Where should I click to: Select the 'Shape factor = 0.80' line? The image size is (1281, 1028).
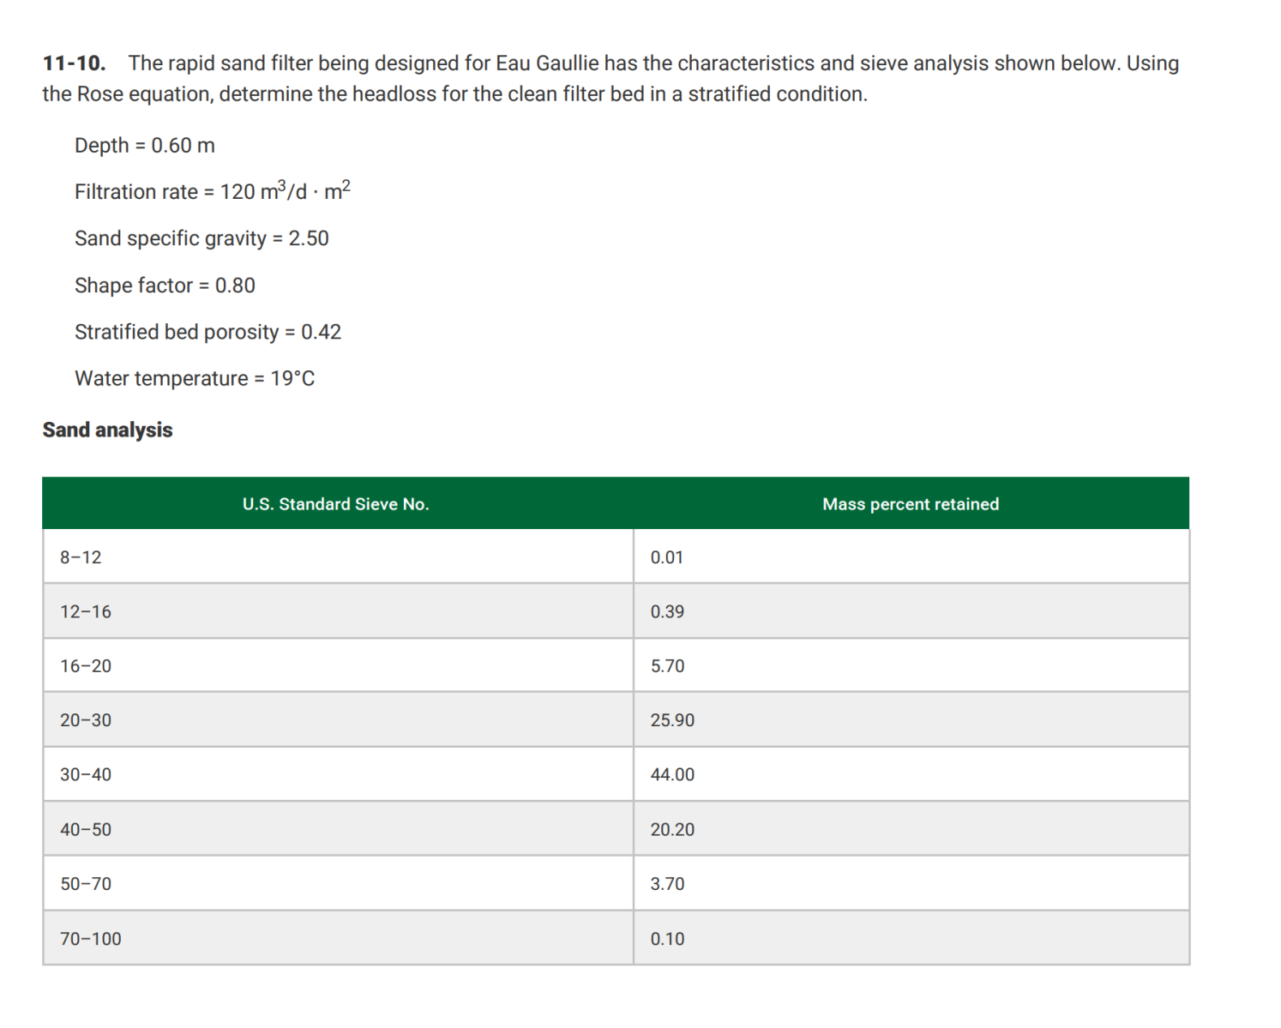tap(165, 286)
